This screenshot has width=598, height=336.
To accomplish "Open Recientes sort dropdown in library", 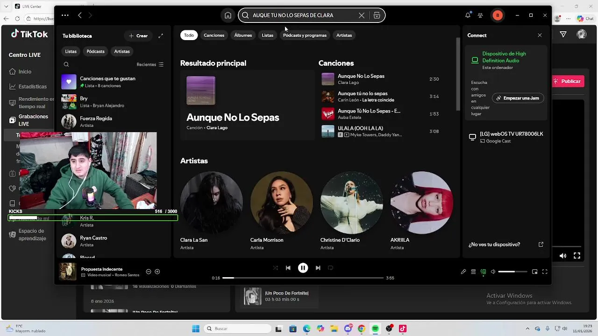I will click(150, 64).
